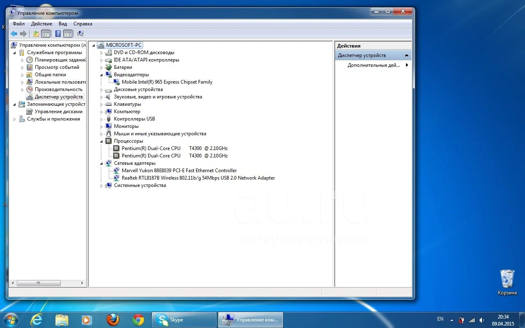
Task: Select Marvell Yukon 88E8039 Ethernet Controller
Action: coord(179,171)
